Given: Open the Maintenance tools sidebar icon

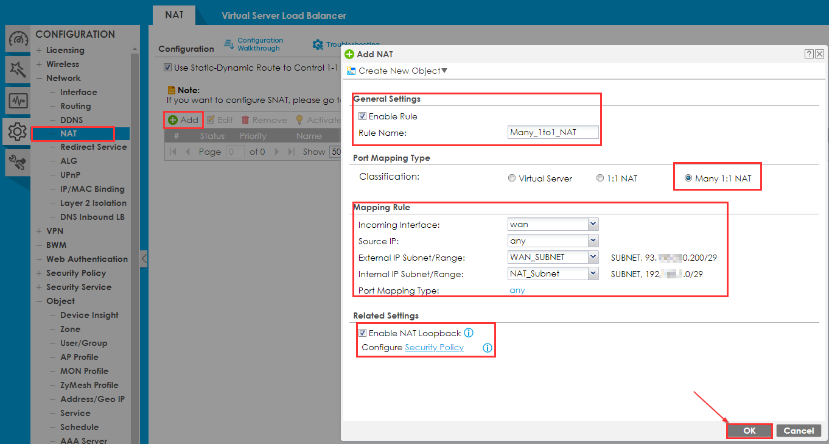Looking at the screenshot, I should click(17, 162).
